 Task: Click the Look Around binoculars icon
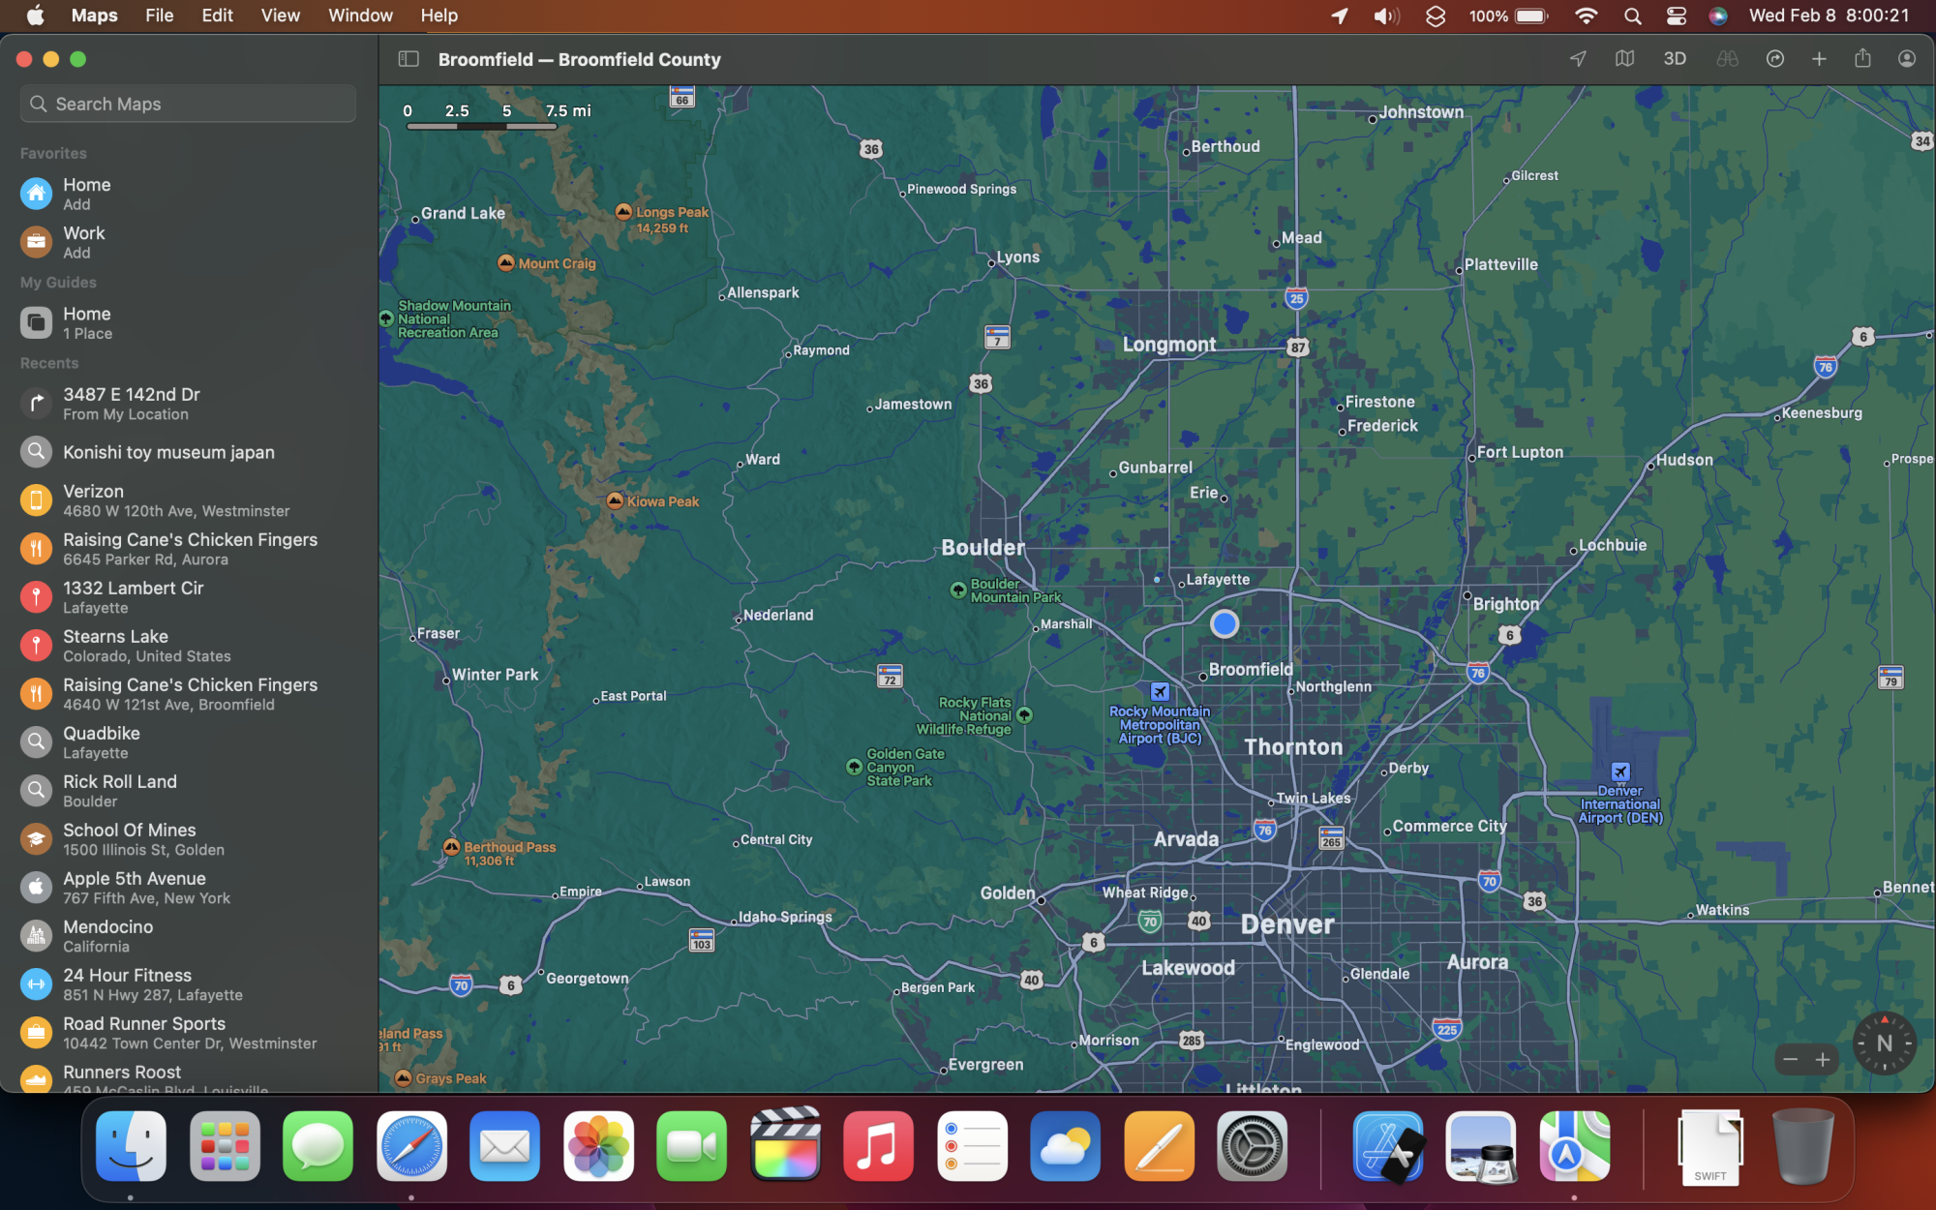(x=1727, y=59)
